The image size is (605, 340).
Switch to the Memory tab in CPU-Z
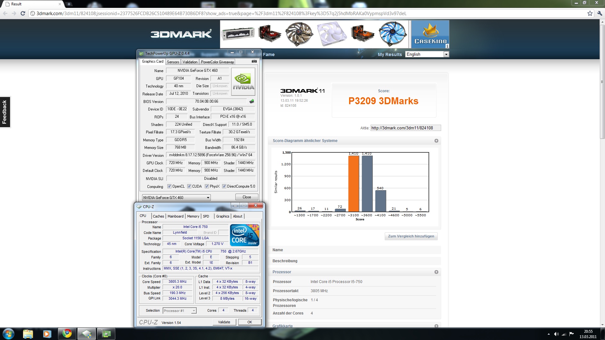pyautogui.click(x=193, y=216)
